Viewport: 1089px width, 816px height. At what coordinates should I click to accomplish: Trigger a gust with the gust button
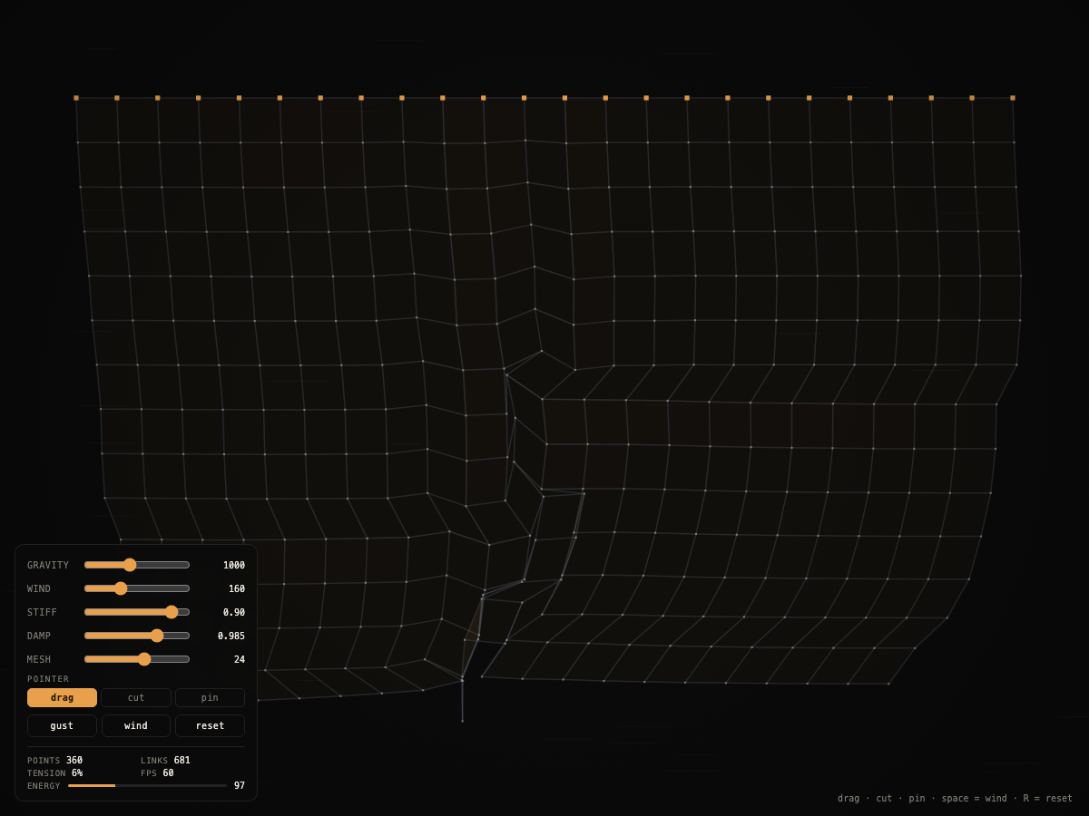pyautogui.click(x=62, y=725)
